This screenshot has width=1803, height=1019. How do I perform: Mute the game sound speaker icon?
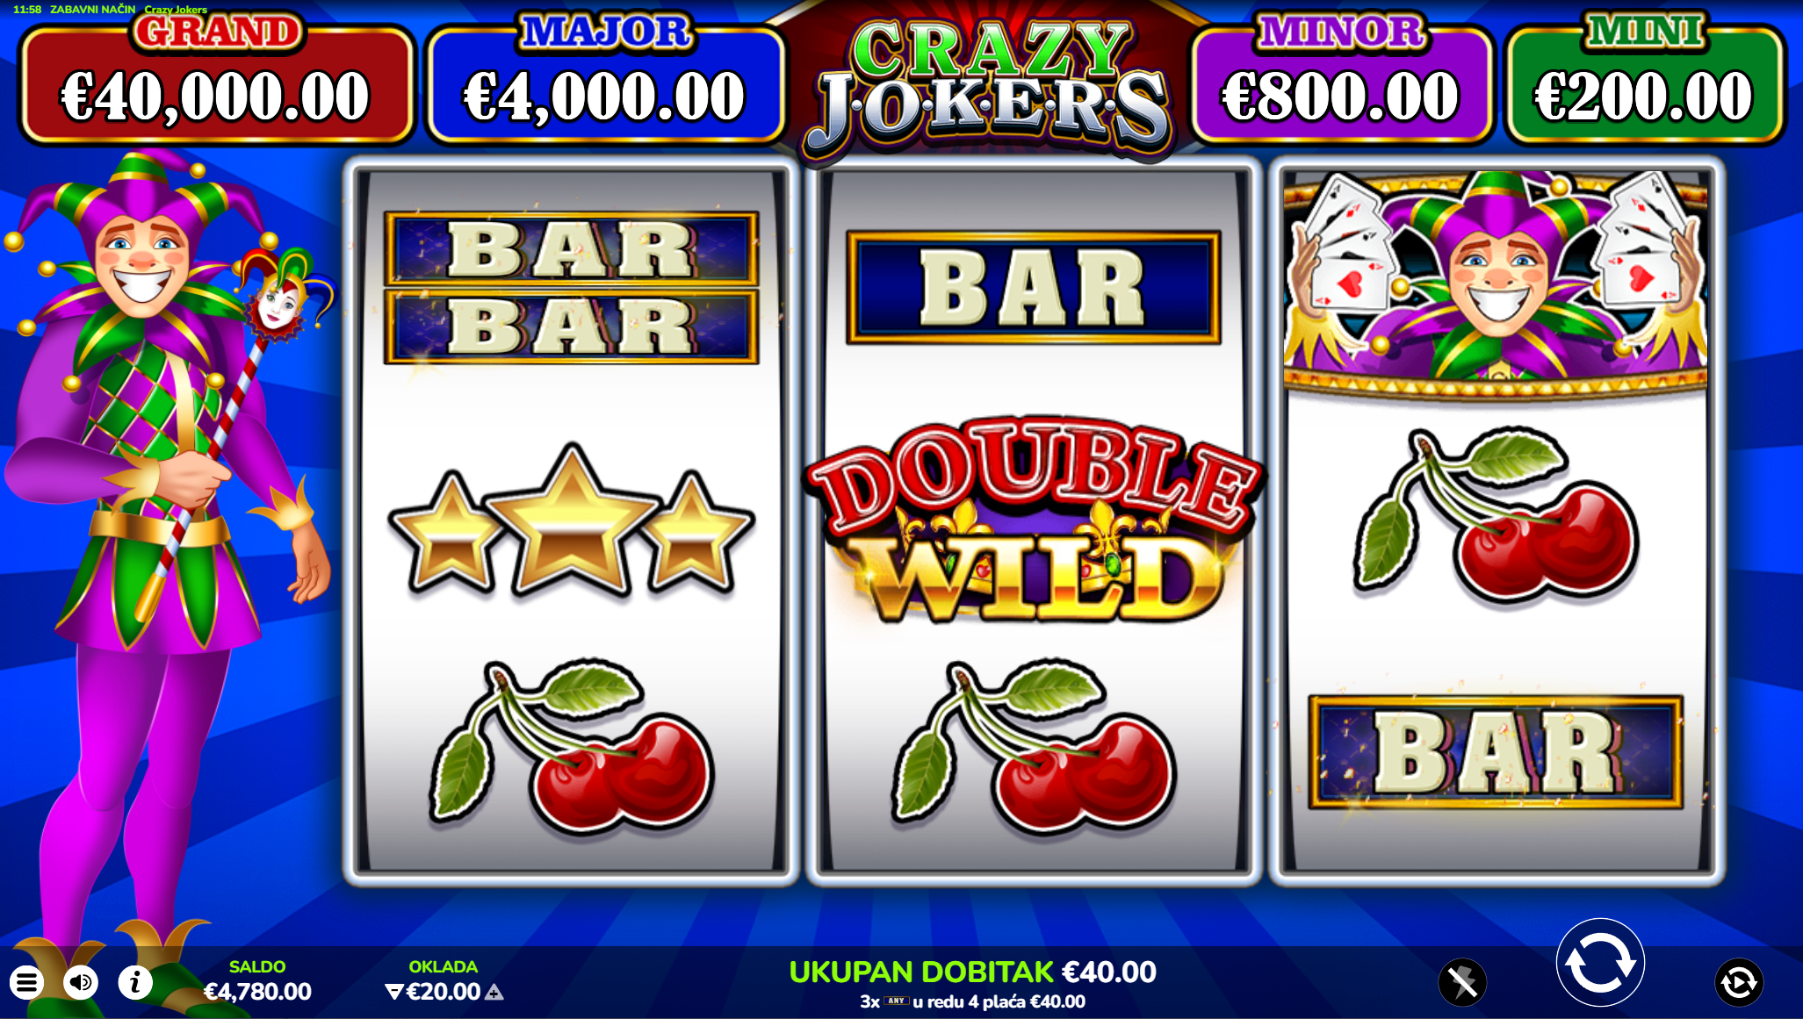click(81, 982)
